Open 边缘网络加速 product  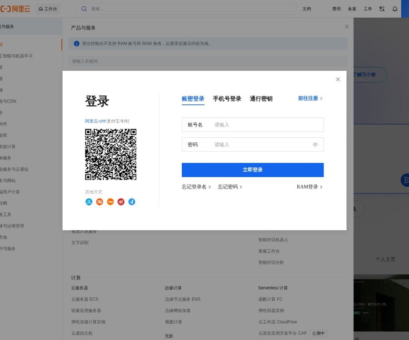coord(178,311)
